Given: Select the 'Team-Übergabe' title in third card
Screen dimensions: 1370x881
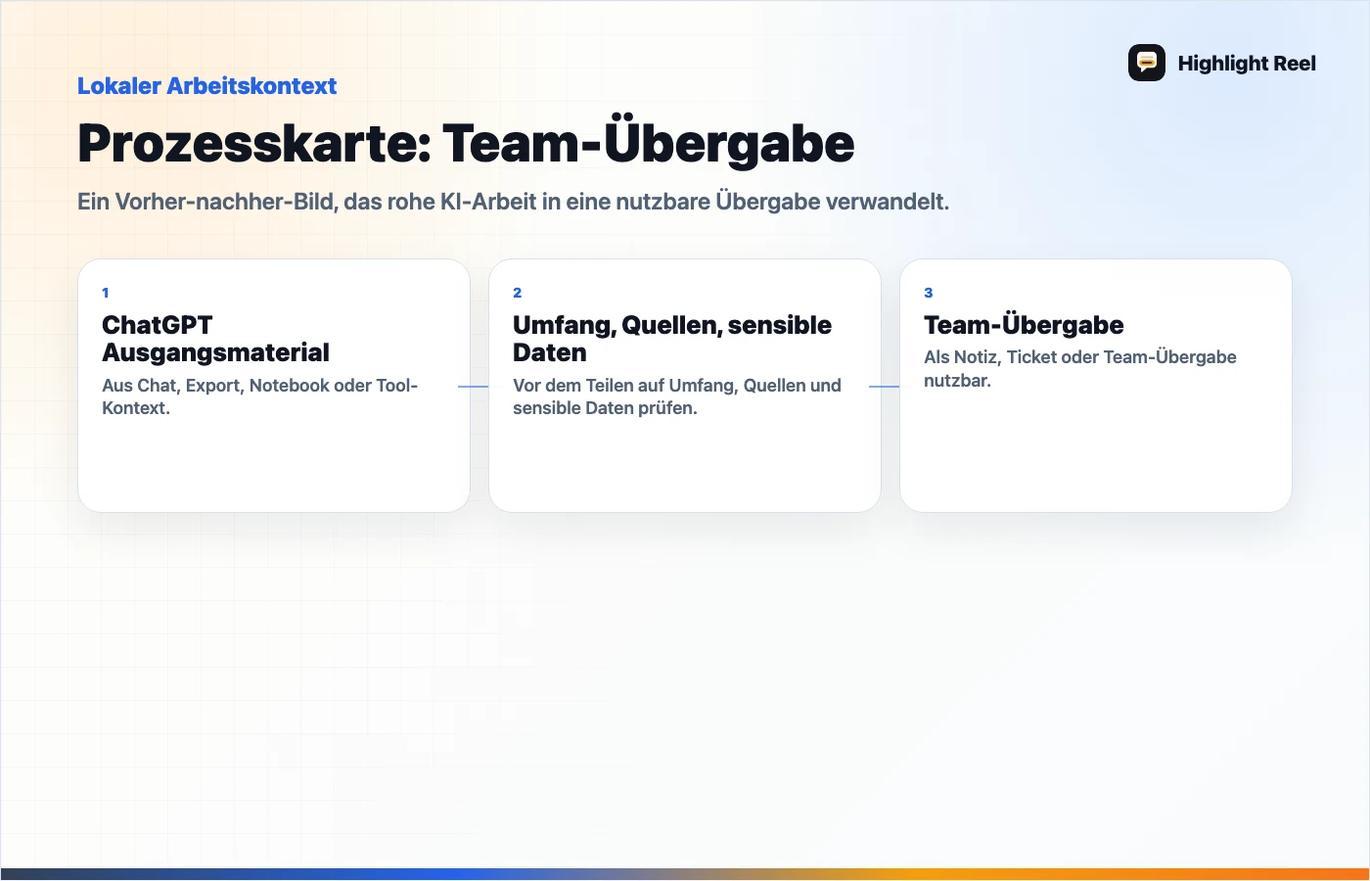Looking at the screenshot, I should pyautogui.click(x=1024, y=325).
